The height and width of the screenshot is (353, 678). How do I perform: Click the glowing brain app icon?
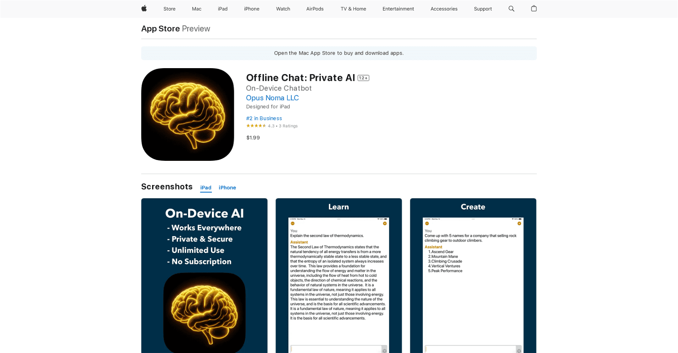pos(187,114)
